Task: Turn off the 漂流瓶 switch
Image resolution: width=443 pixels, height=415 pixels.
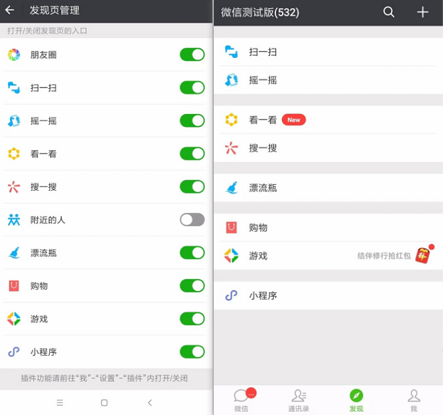Action: tap(192, 253)
